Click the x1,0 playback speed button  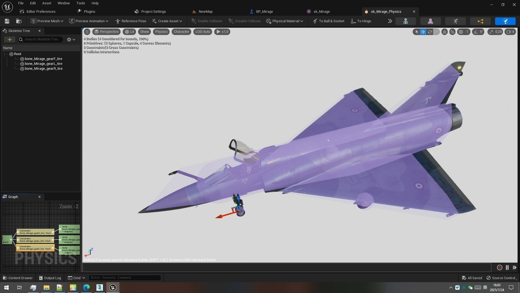click(222, 32)
